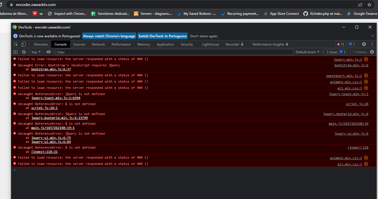Open My Saved Buttons PayPal bookmark
378x199 pixels.
tap(196, 13)
